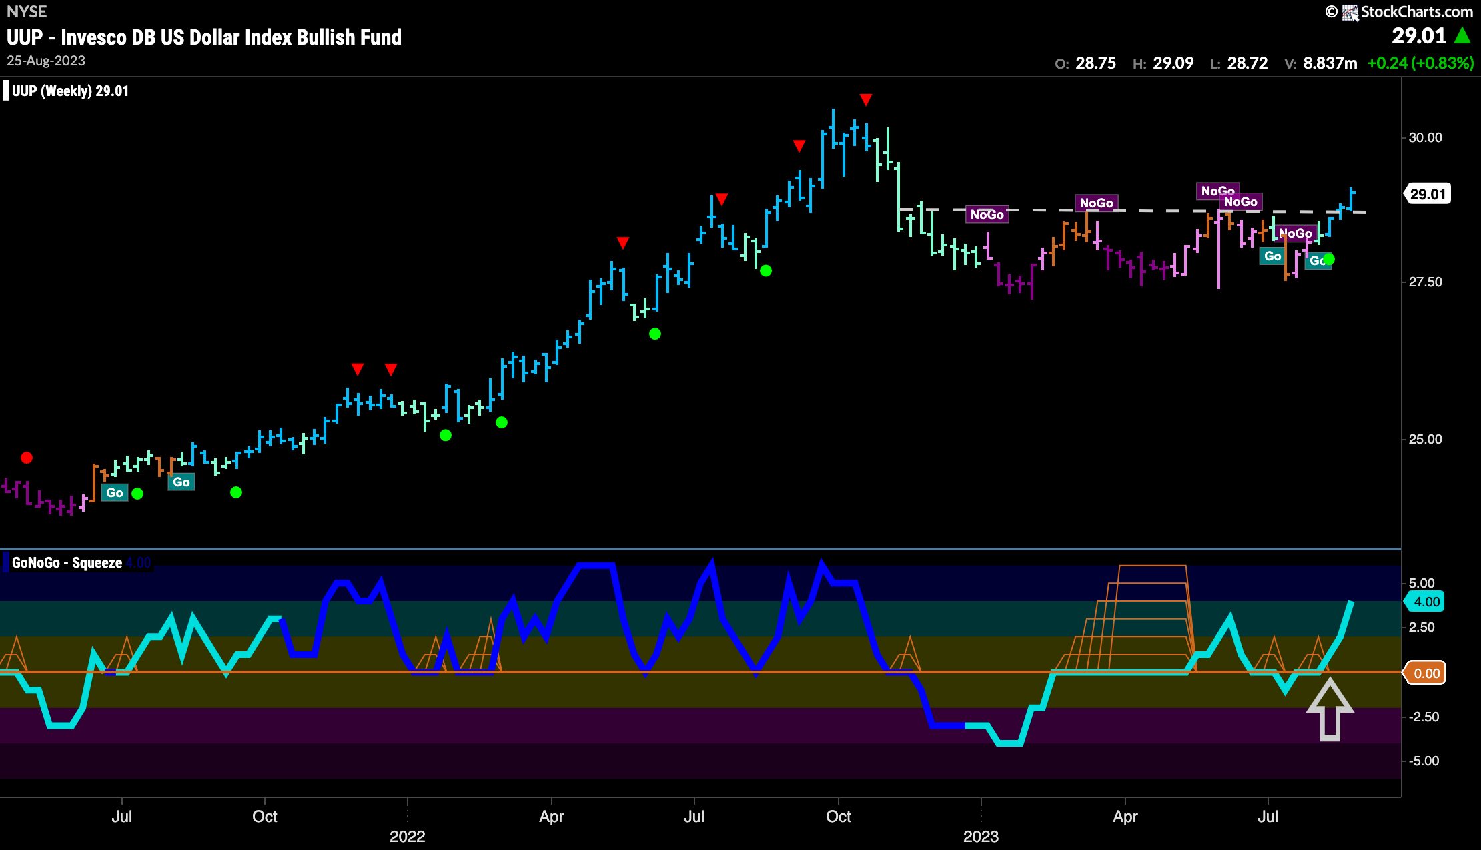Click the UUP (Weekly) 29.01 legend
Image resolution: width=1481 pixels, height=850 pixels.
70,91
